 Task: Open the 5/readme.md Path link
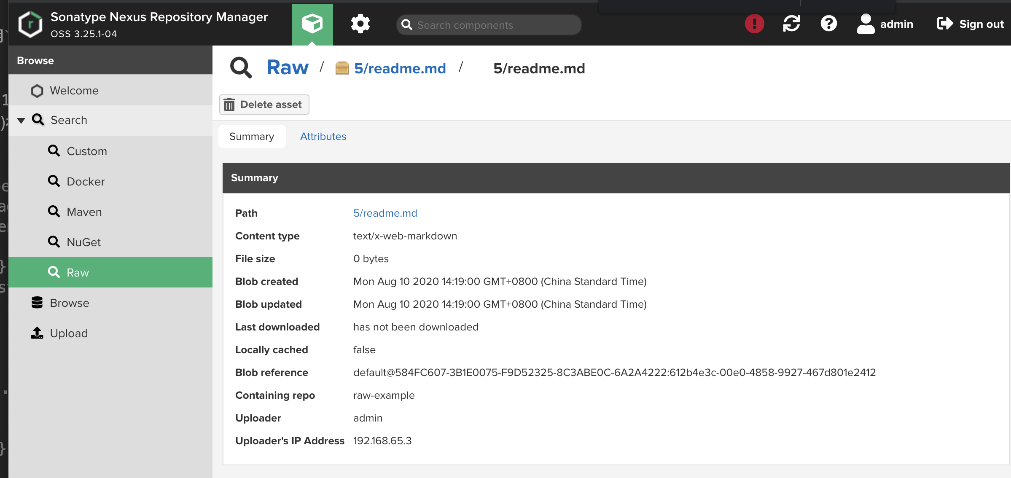(x=385, y=213)
